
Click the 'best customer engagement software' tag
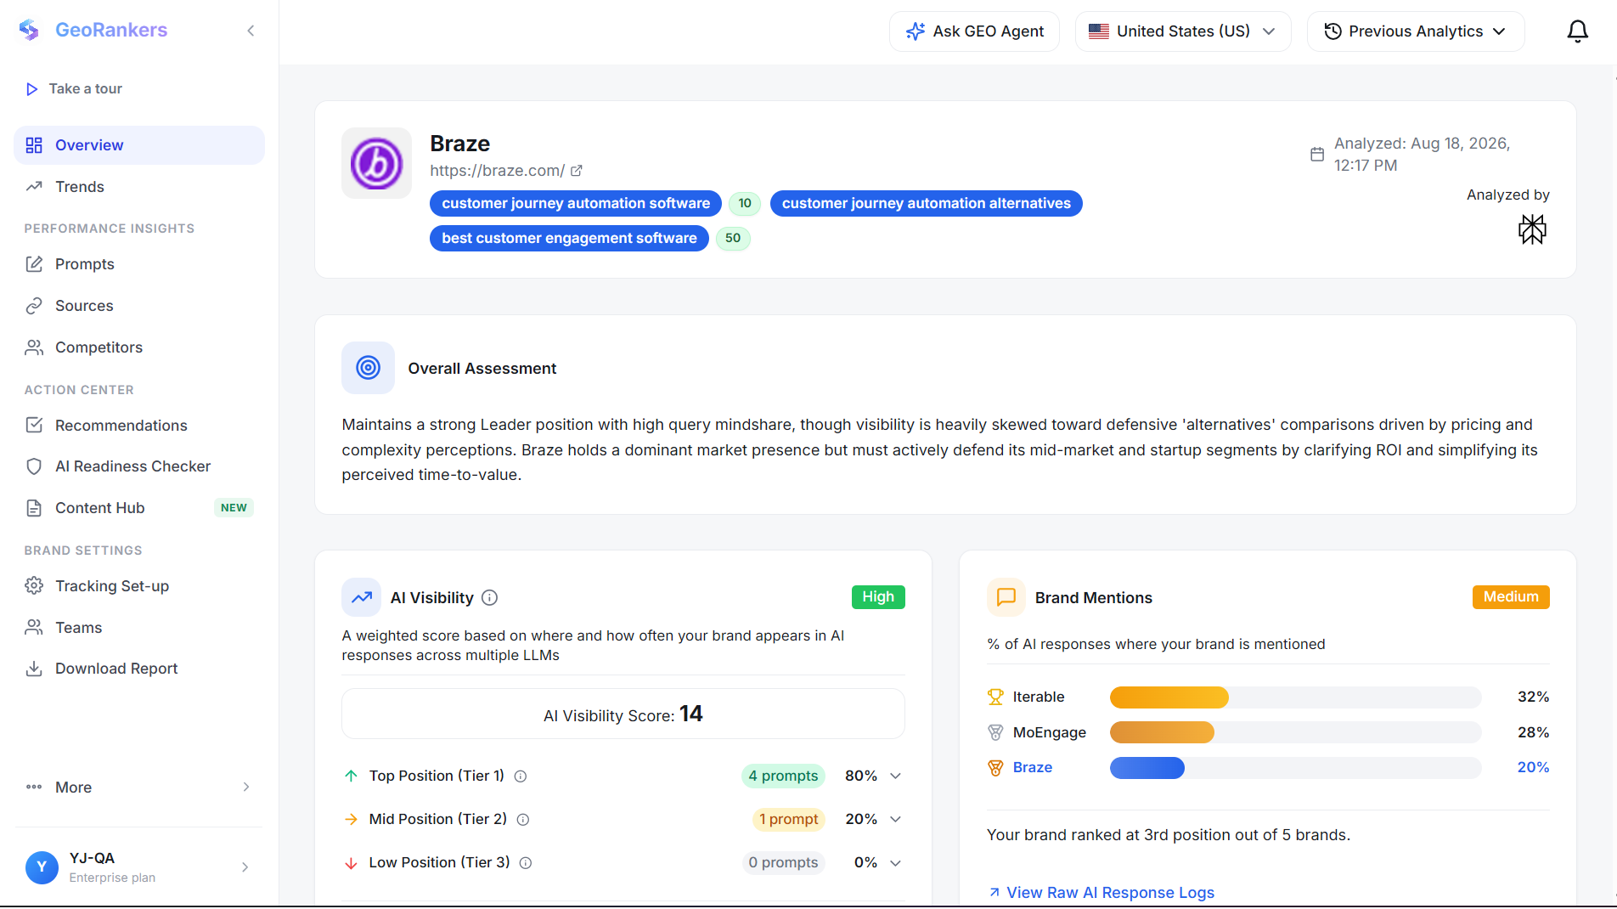tap(569, 239)
